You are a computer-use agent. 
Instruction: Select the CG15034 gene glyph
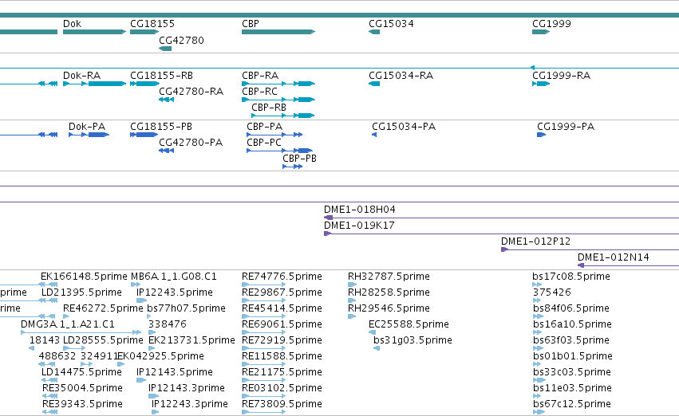click(374, 32)
